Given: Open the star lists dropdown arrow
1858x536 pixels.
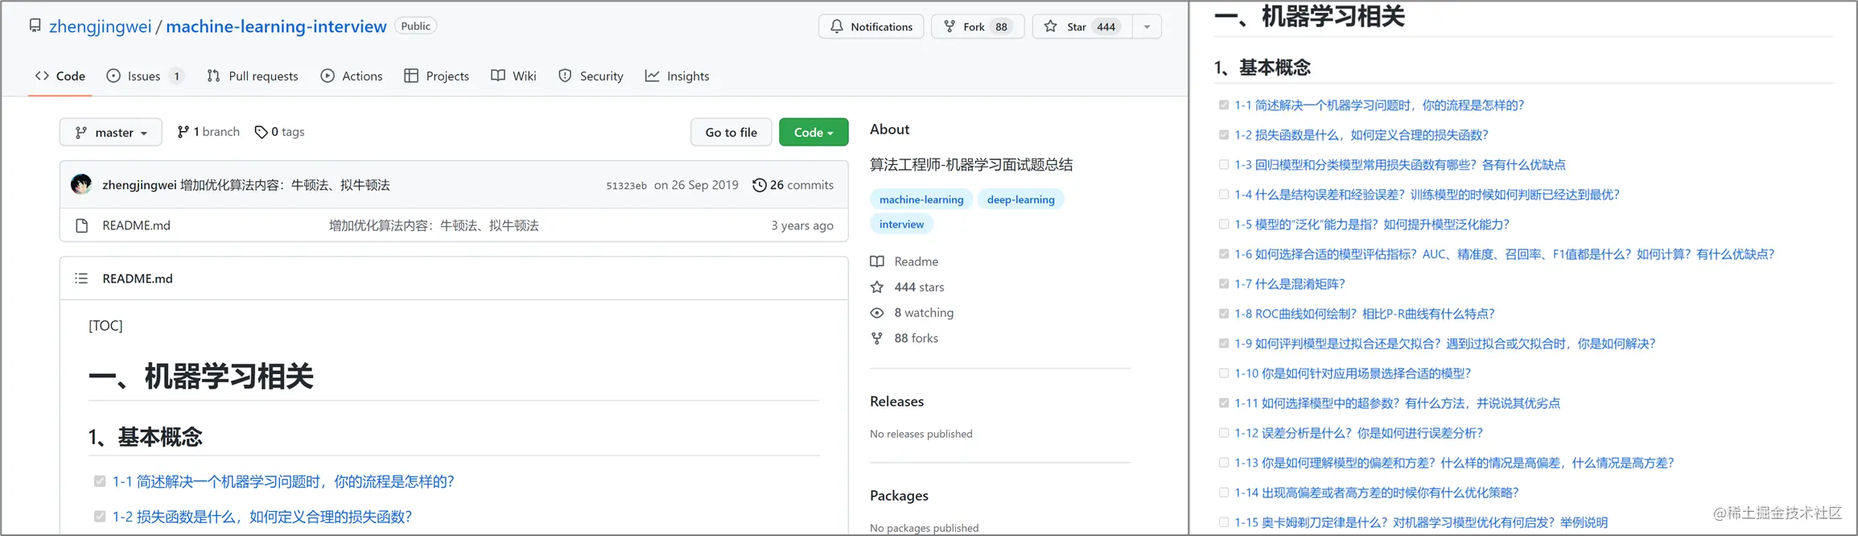Looking at the screenshot, I should click(x=1147, y=27).
